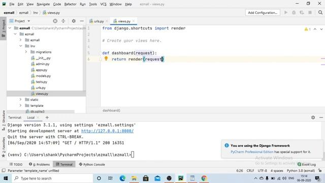The height and width of the screenshot is (183, 325).
Task: Click the UTF-8 encoding selector
Action: (x=262, y=171)
